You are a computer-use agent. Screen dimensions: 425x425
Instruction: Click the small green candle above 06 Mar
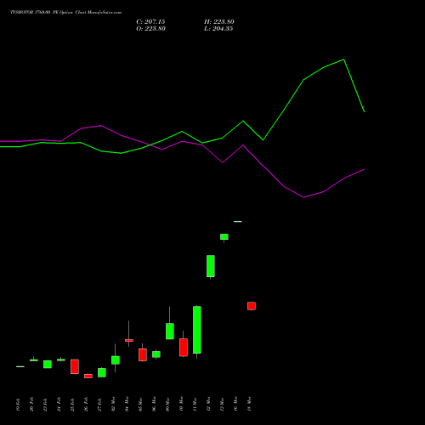tap(156, 354)
